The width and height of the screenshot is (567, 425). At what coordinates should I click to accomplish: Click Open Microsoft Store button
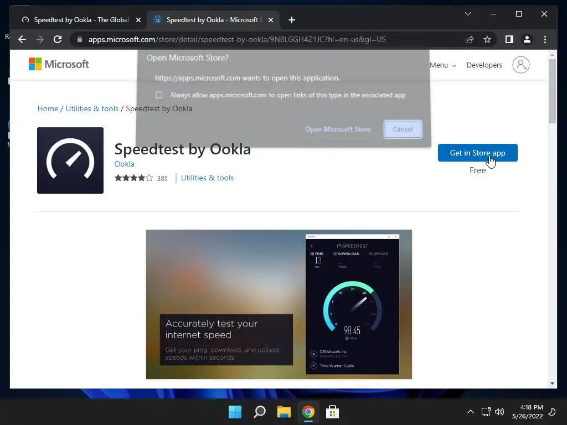pos(337,129)
